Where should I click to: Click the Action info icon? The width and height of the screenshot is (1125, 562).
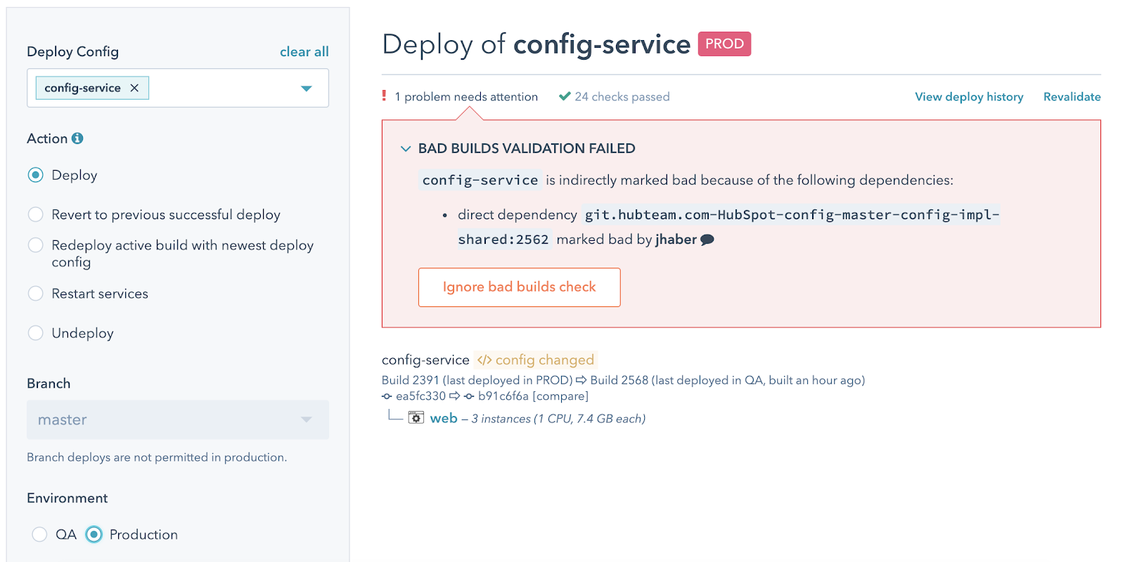pyautogui.click(x=77, y=138)
